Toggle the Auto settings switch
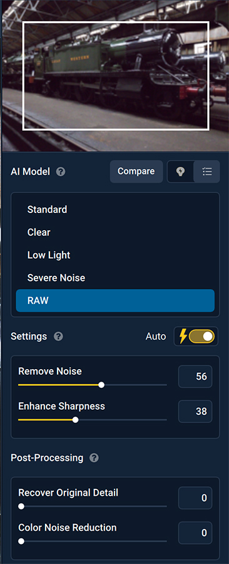 click(x=201, y=337)
